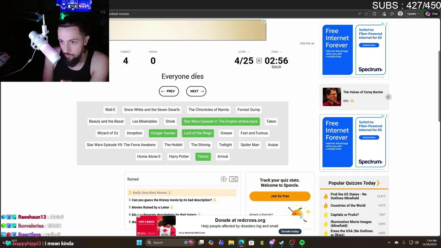Show hidden system tray icons
The width and height of the screenshot is (441, 248).
[x=389, y=242]
